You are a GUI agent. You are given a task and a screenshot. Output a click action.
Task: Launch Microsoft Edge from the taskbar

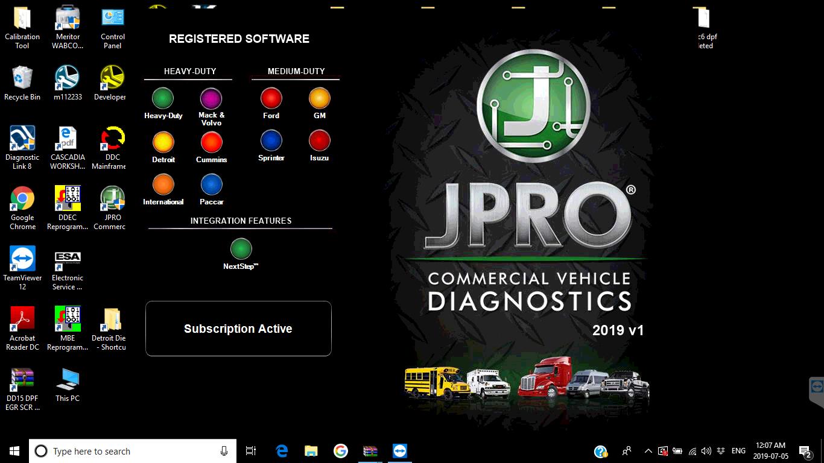tap(282, 451)
